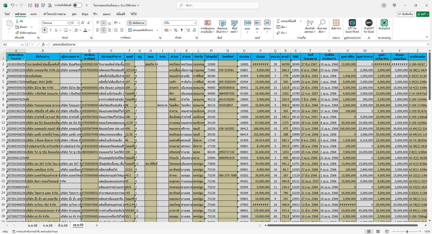Click the Format Painter (ตัวคัดวางรูปแบบ) icon
Image resolution: width=432 pixels, height=234 pixels.
click(x=17, y=33)
